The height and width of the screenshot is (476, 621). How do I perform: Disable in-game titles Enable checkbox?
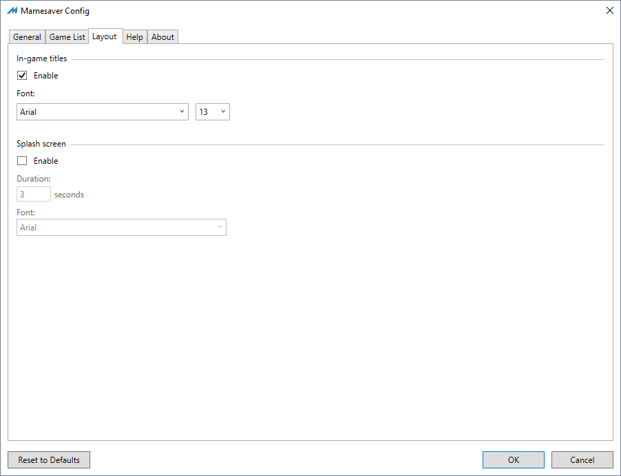pyautogui.click(x=22, y=75)
